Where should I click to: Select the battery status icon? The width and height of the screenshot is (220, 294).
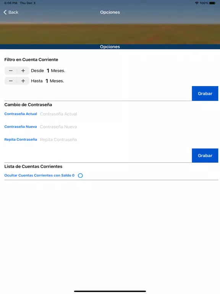pyautogui.click(x=212, y=3)
